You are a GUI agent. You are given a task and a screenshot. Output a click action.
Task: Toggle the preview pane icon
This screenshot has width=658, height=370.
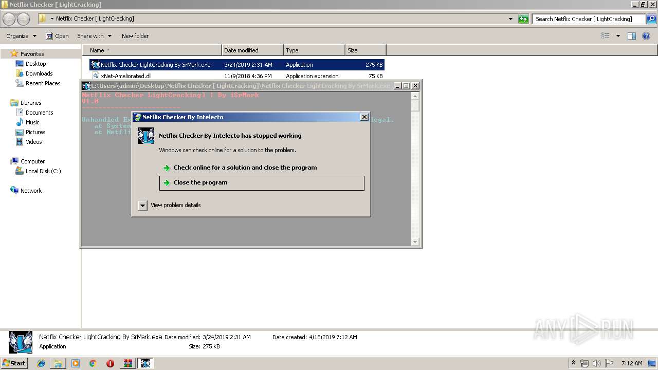tap(632, 36)
